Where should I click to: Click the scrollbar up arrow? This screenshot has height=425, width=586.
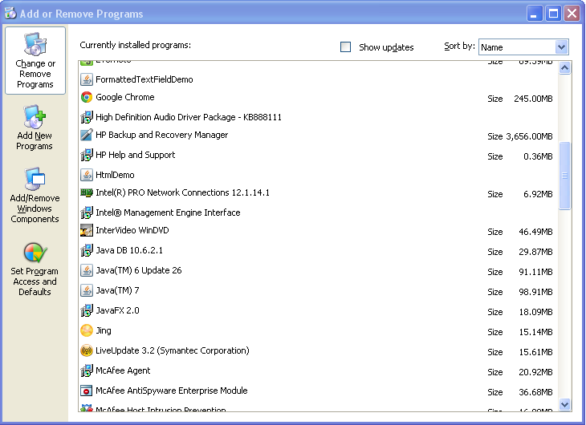click(564, 68)
